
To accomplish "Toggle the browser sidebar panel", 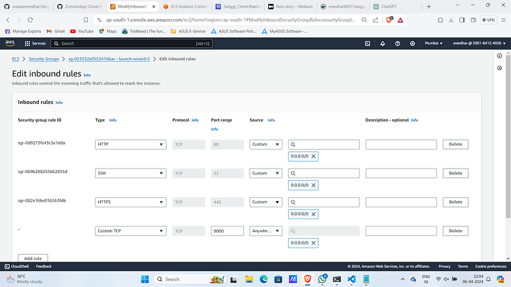I will (x=462, y=20).
